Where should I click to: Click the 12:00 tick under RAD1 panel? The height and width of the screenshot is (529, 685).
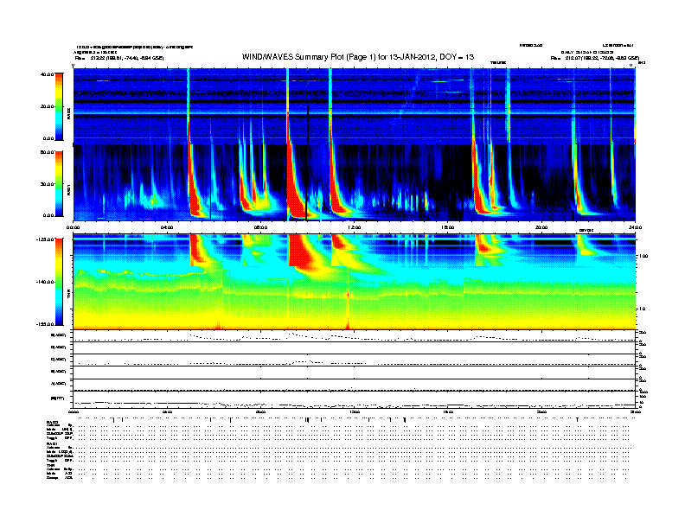pyautogui.click(x=355, y=227)
